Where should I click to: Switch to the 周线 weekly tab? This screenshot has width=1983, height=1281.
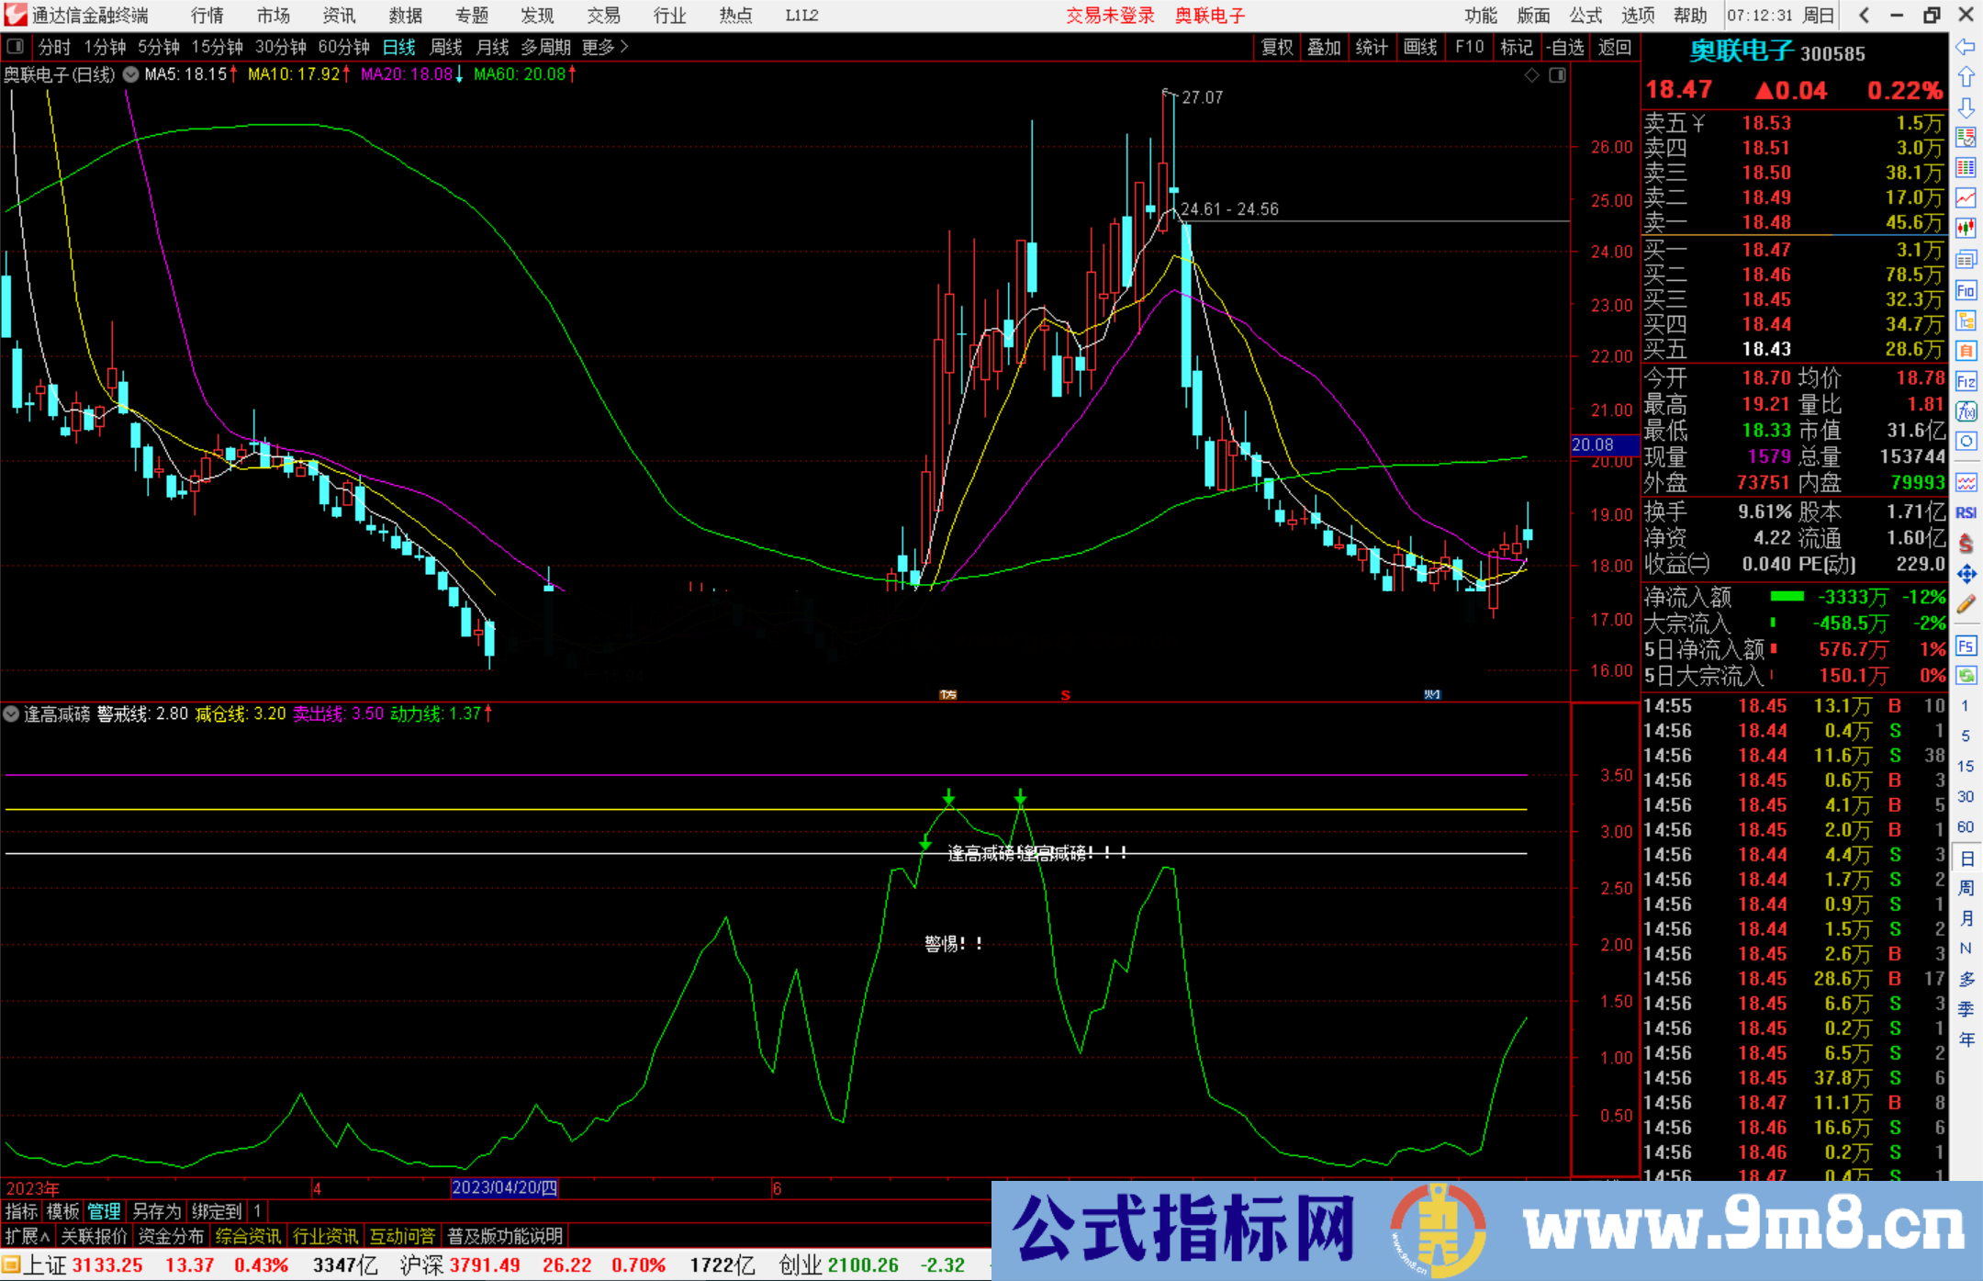(x=446, y=46)
